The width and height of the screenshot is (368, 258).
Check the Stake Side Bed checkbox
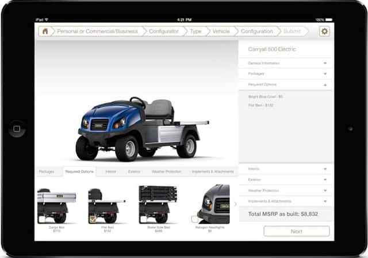point(143,219)
